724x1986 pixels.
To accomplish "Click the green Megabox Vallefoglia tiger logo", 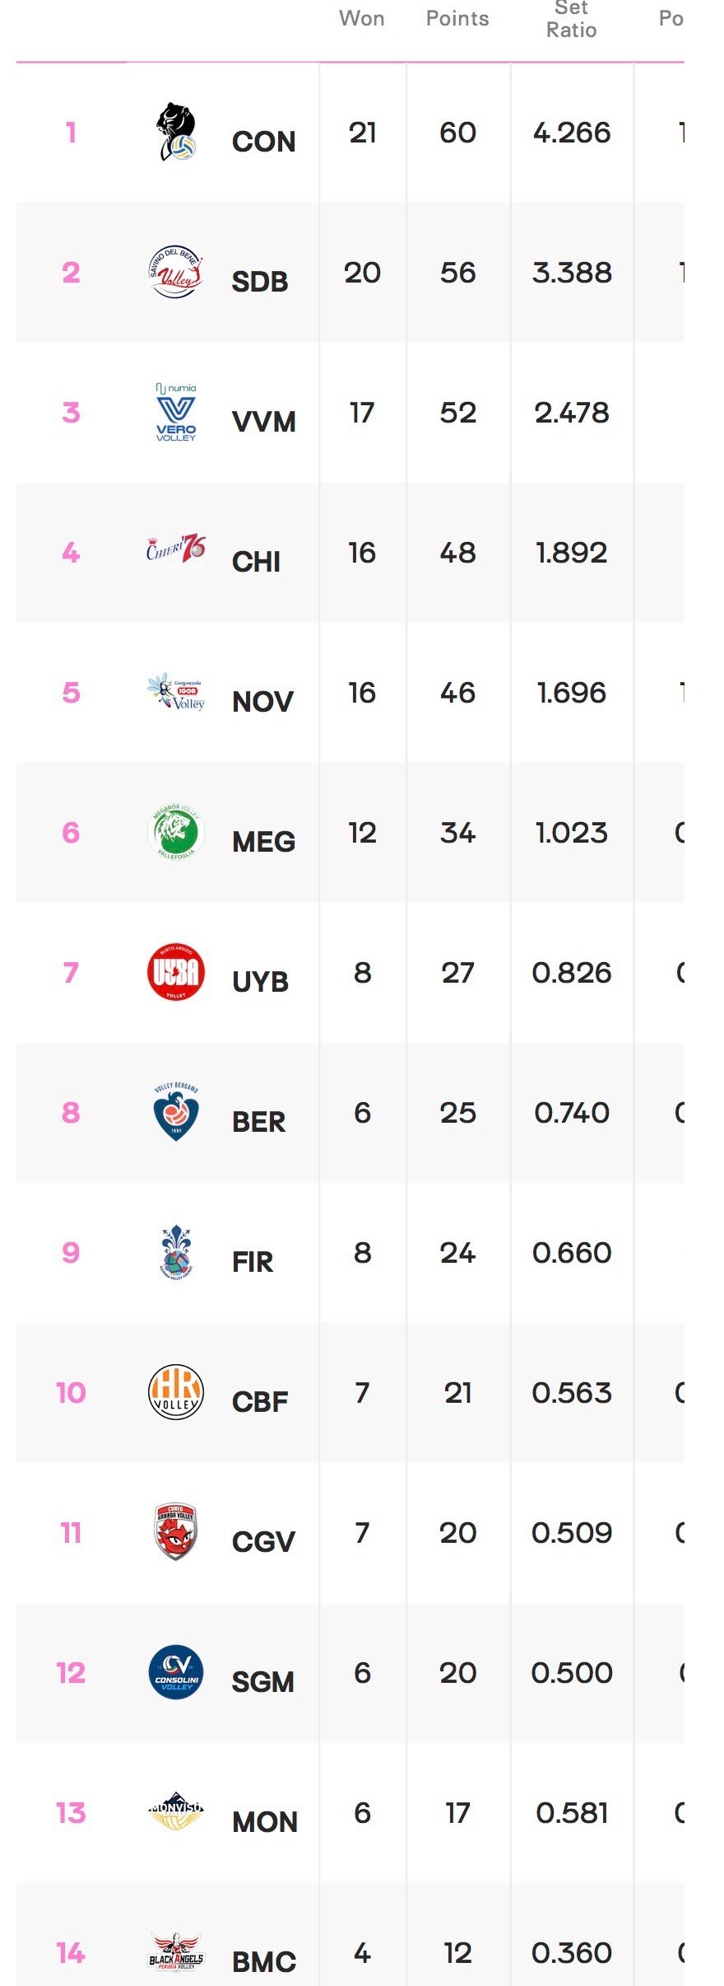I will click(175, 832).
